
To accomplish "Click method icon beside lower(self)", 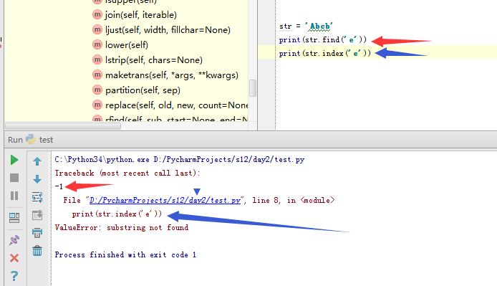I will pos(97,44).
